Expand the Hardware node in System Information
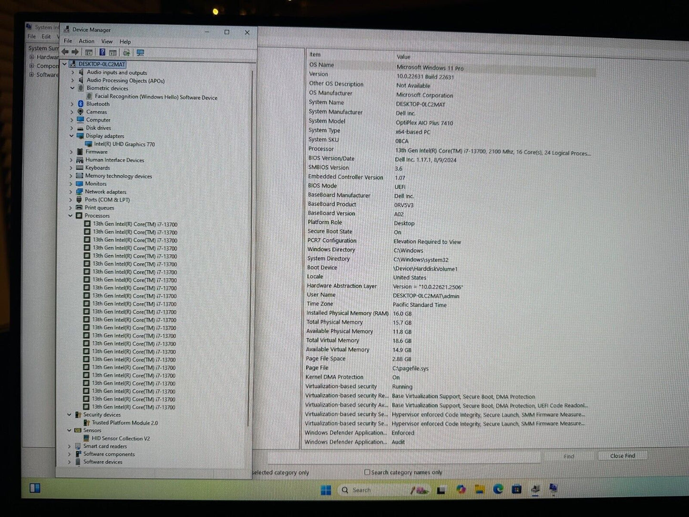Screen dimensions: 689x517 click(32, 57)
